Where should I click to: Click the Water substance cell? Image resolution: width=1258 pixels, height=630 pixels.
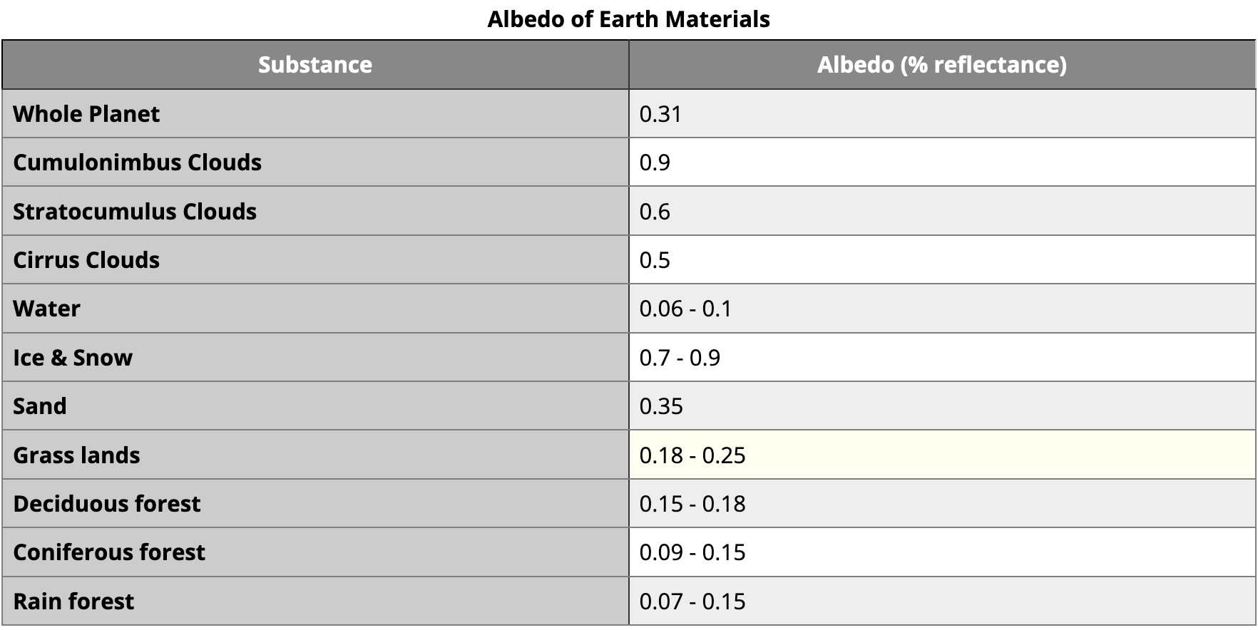pyautogui.click(x=46, y=309)
